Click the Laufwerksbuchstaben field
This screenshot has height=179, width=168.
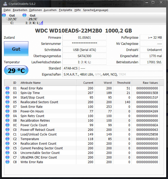coord(85,62)
